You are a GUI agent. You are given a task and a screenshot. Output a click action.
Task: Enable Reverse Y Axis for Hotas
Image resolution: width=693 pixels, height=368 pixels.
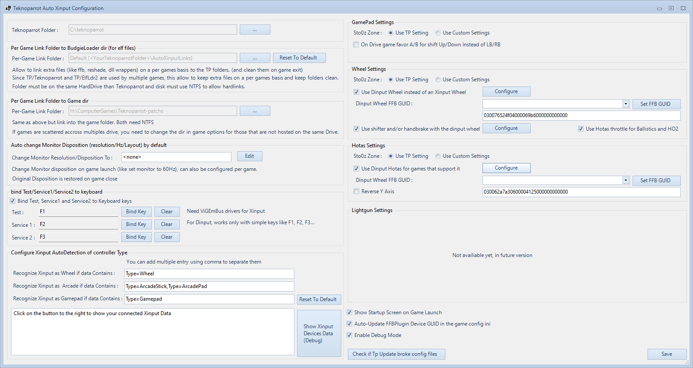(x=356, y=191)
